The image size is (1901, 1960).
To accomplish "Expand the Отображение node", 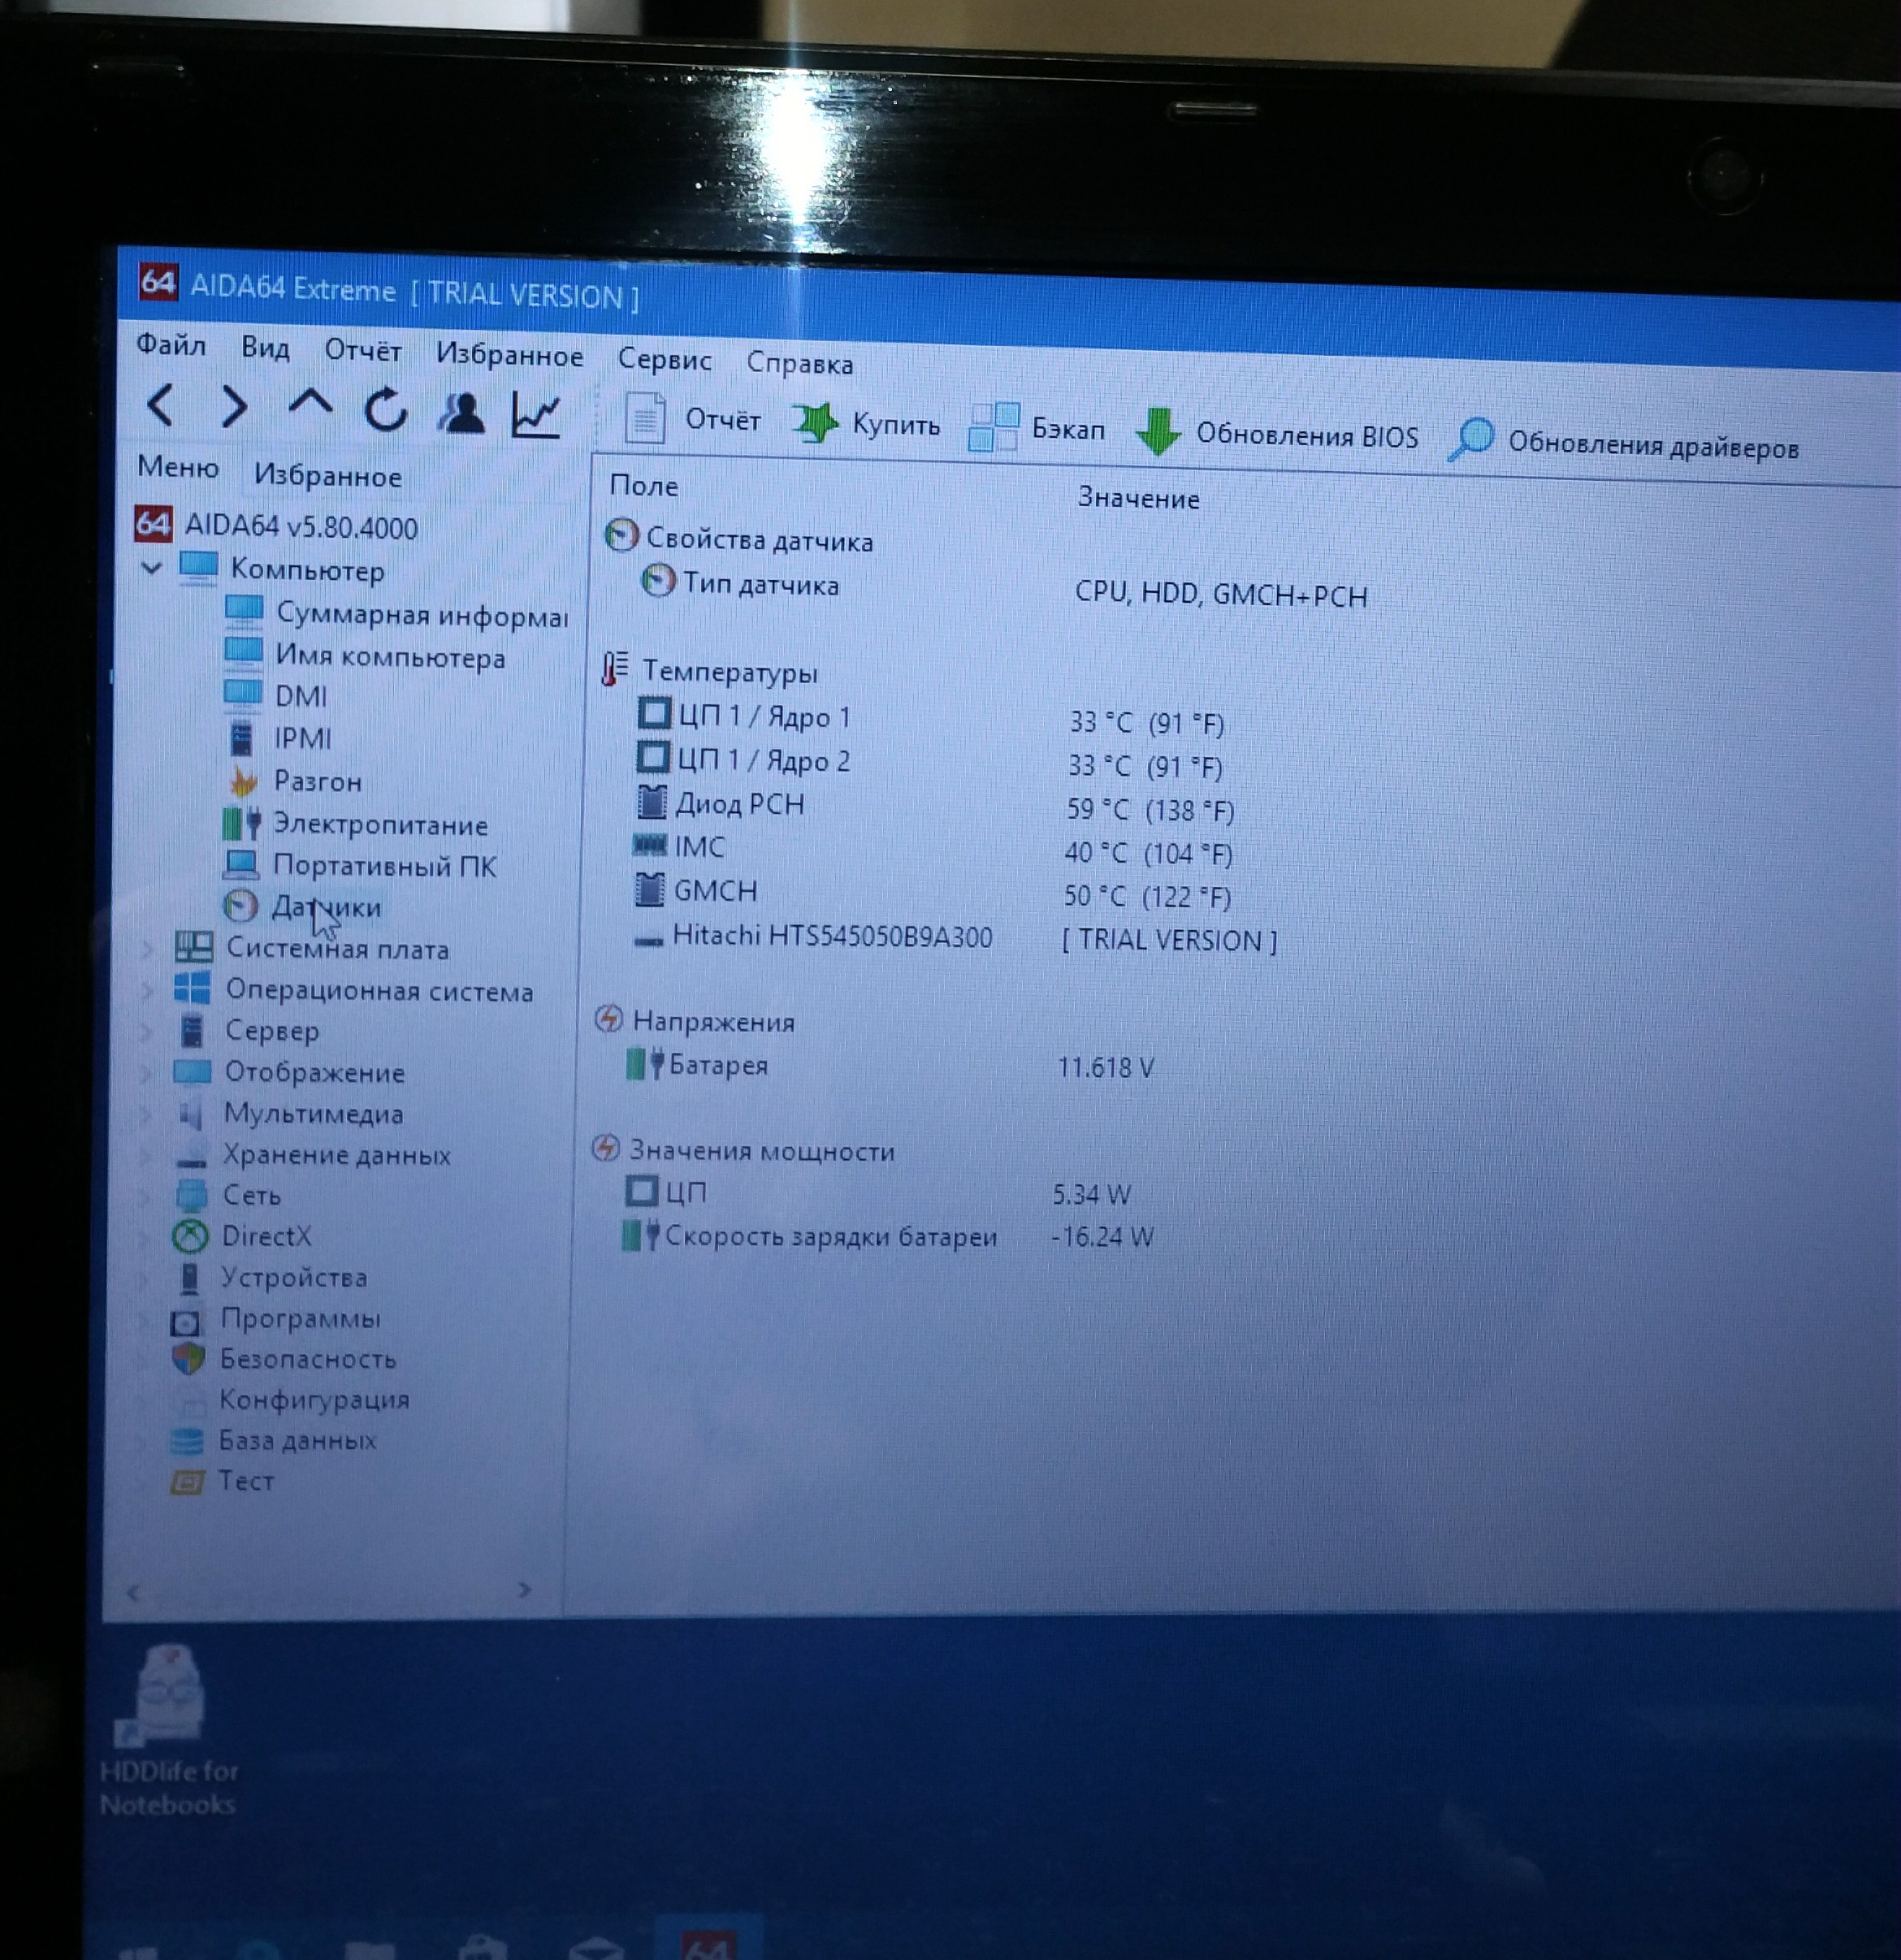I will tap(145, 1072).
